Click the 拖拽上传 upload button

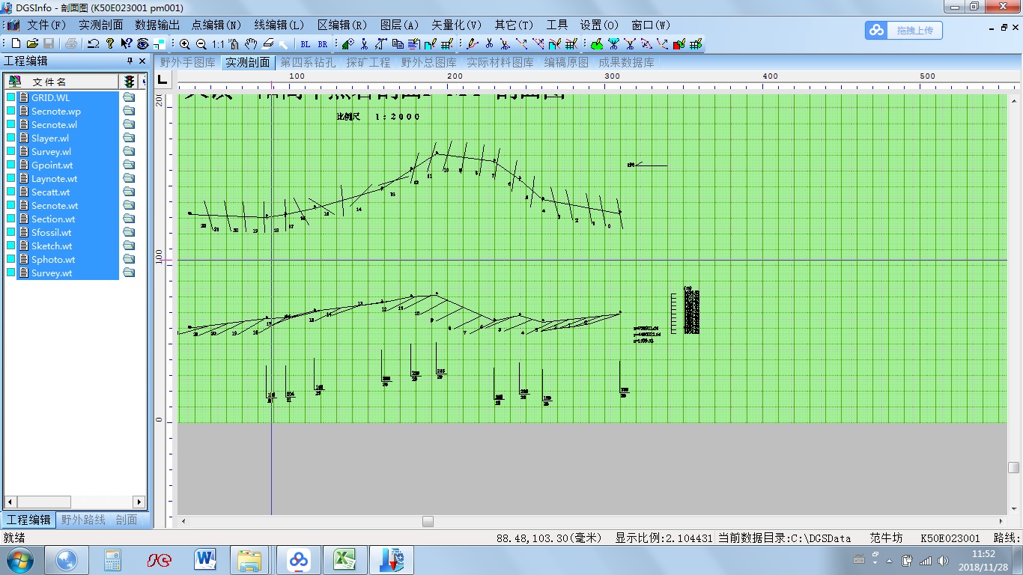coord(904,30)
